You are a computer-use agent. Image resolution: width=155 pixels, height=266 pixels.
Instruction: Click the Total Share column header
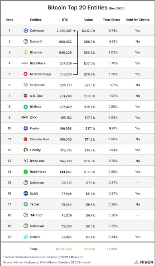tap(111, 20)
